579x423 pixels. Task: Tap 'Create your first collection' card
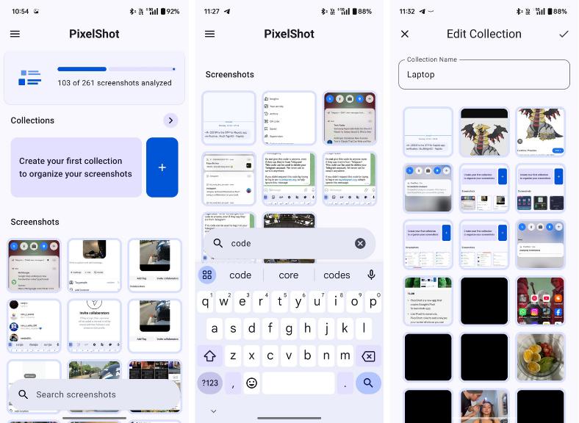pos(76,167)
